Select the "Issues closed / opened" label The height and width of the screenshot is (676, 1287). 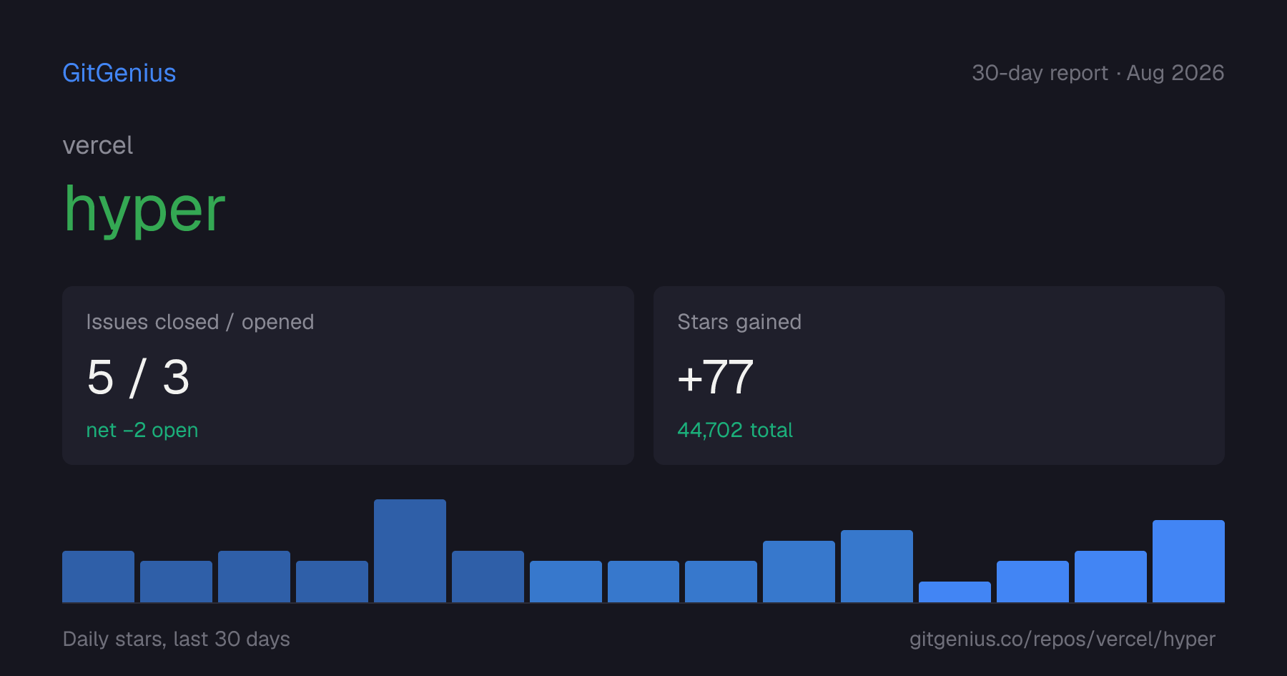coord(200,322)
